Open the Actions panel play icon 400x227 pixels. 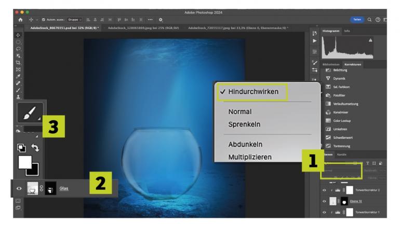pos(314,41)
